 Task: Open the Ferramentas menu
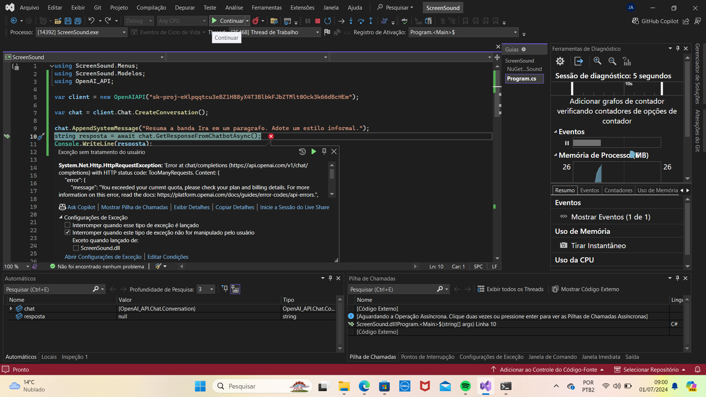(x=267, y=7)
